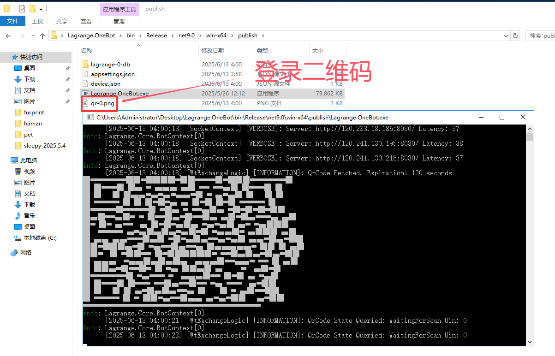Viewport: 555px width, 356px height.
Task: Open 图片 under 此电脑
Action: pyautogui.click(x=30, y=183)
